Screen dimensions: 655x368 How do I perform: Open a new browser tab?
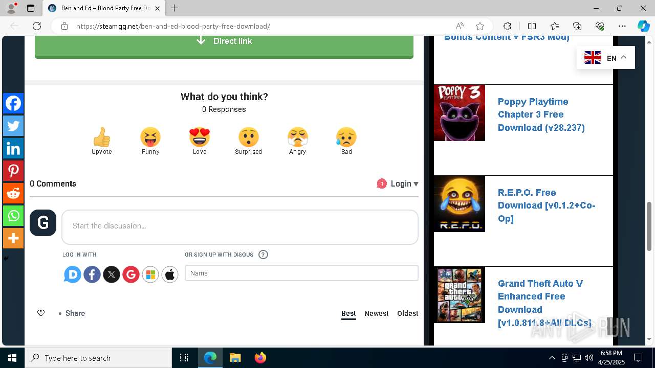pos(174,8)
